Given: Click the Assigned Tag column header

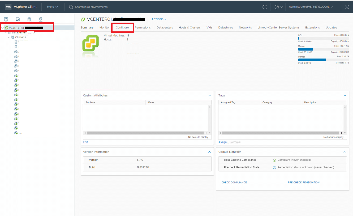Looking at the screenshot, I should tap(239, 102).
